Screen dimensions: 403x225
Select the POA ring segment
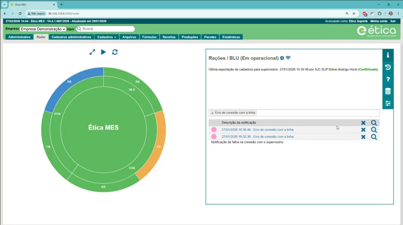[x=58, y=114]
